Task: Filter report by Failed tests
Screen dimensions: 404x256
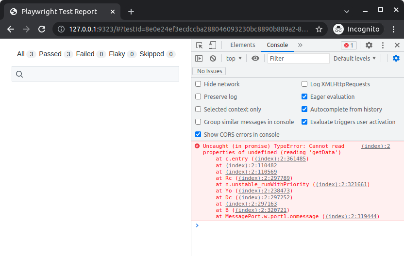Action: coord(90,54)
